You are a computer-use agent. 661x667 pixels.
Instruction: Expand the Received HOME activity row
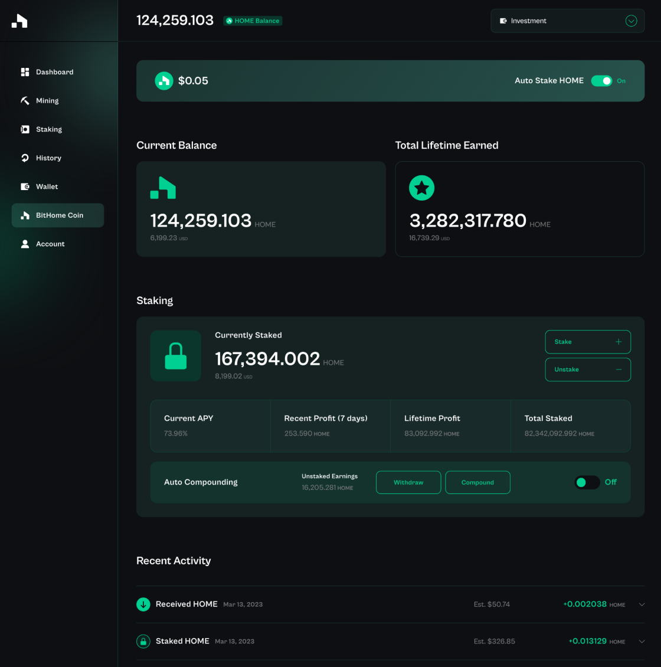coord(642,604)
